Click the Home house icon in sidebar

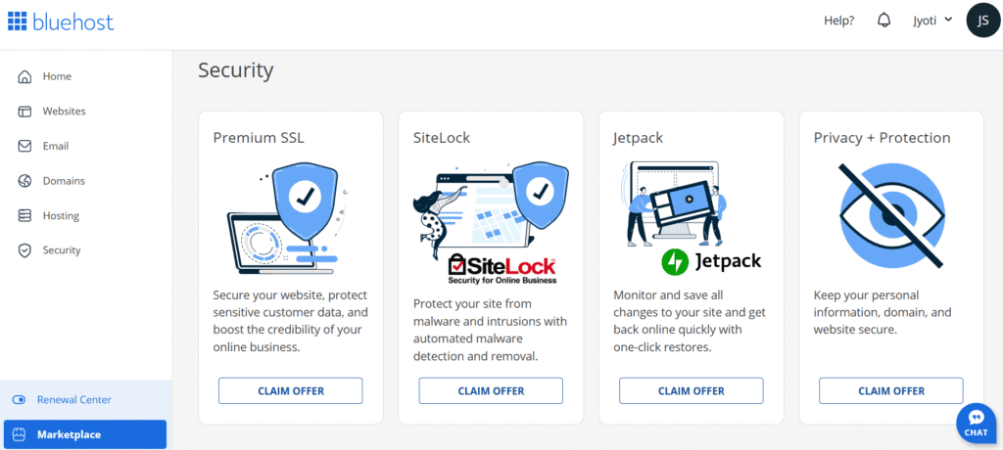pyautogui.click(x=24, y=76)
